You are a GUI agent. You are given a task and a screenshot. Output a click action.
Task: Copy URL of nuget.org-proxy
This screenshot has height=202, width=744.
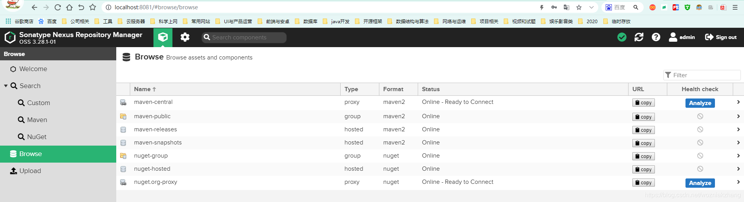pyautogui.click(x=644, y=183)
